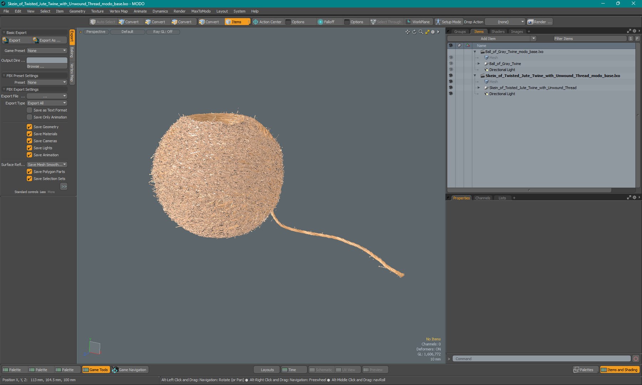Open Drop Action (none) dropdown
The image size is (642, 385).
505,22
